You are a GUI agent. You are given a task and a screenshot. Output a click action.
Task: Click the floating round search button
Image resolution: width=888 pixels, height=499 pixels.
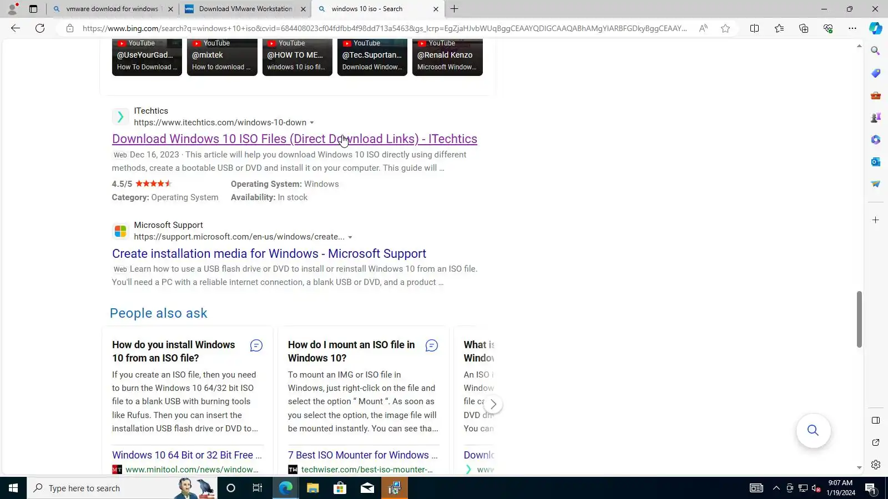(813, 430)
